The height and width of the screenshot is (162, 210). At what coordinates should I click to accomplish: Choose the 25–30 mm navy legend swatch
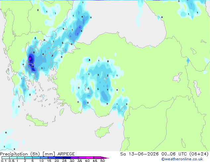tap(67, 158)
